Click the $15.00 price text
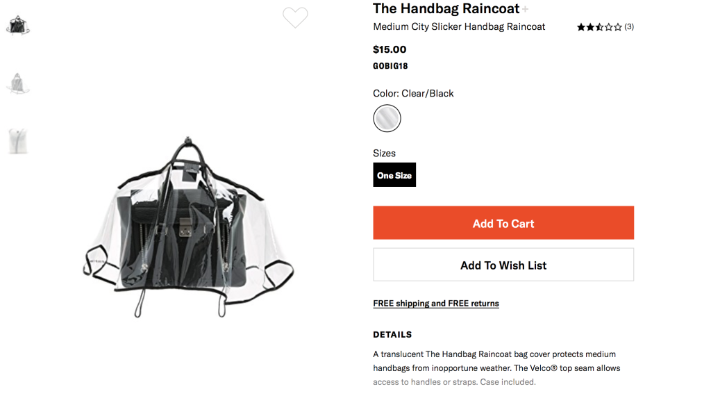The width and height of the screenshot is (711, 396). pyautogui.click(x=390, y=49)
